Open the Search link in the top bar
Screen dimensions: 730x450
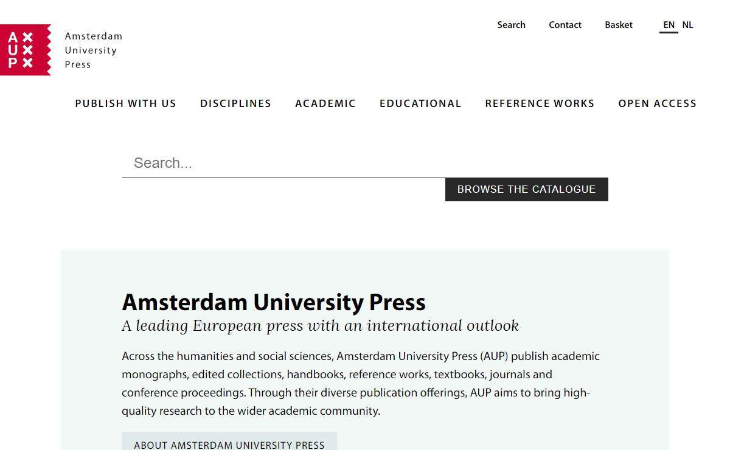[511, 25]
